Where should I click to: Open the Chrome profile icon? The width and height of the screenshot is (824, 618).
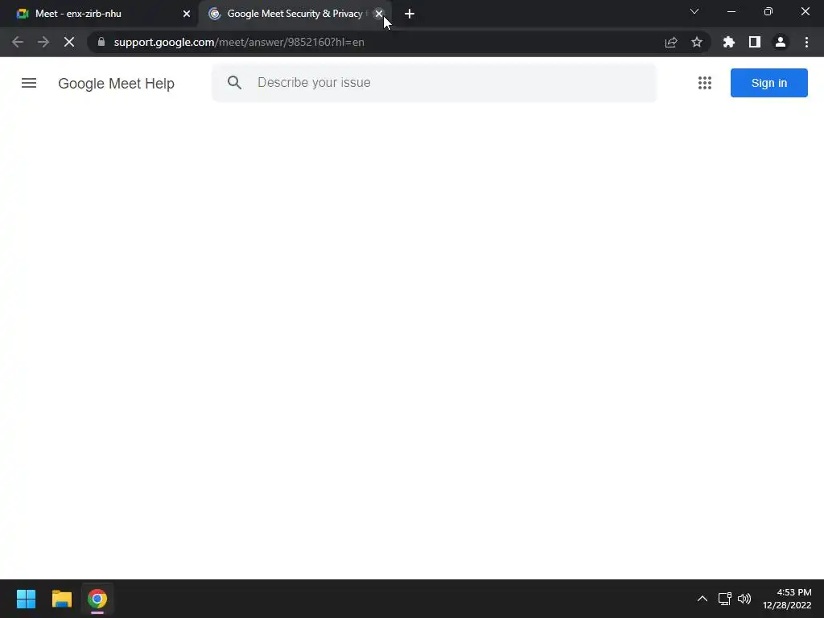(781, 42)
